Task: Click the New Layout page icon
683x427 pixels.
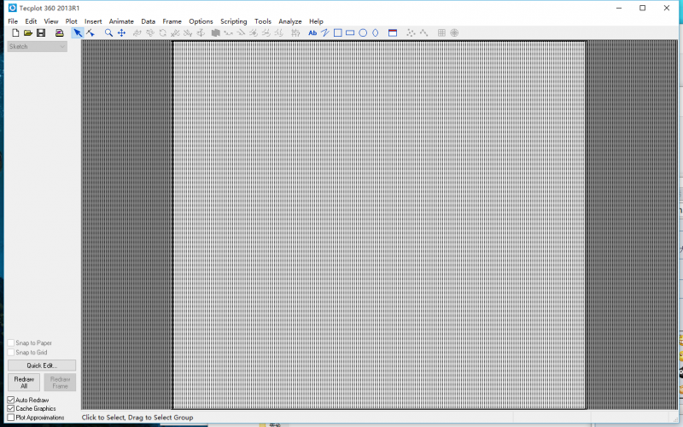Action: pos(15,32)
